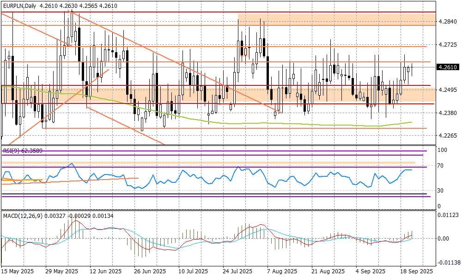Select the current price label 4.2610

click(x=448, y=67)
